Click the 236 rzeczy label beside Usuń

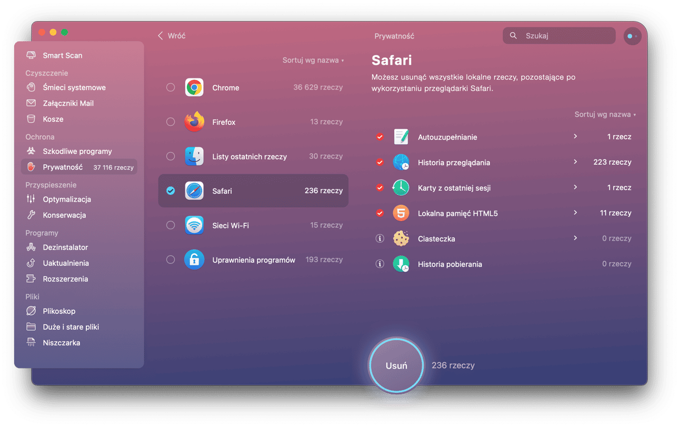tap(453, 365)
